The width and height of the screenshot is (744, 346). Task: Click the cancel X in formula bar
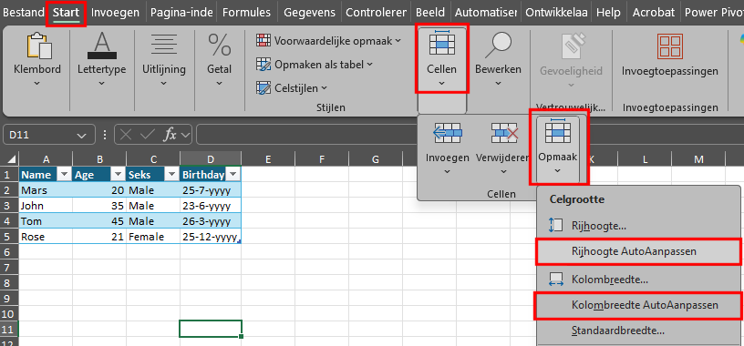126,135
